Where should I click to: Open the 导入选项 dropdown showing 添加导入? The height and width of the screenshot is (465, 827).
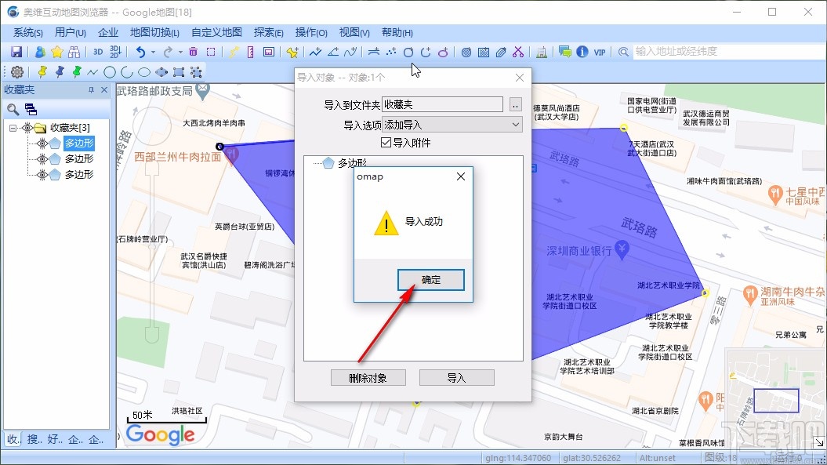tap(514, 124)
